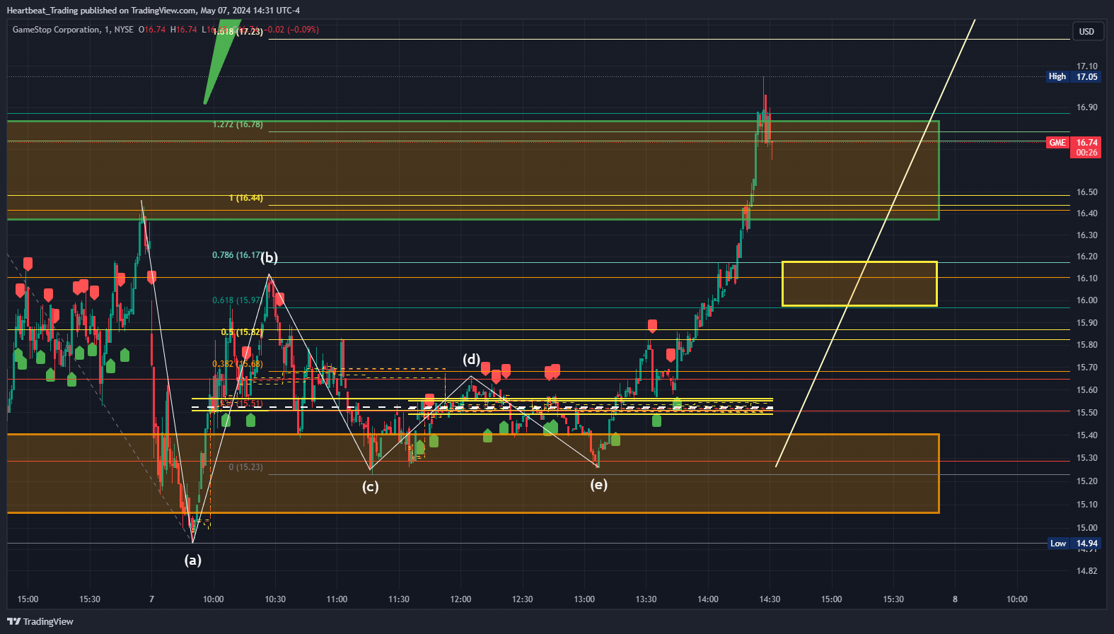The image size is (1114, 634).
Task: Click 14.82 on the price axis
Action: [1087, 571]
